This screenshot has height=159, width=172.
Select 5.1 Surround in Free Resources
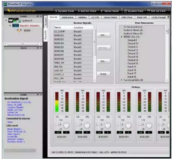[133, 27]
